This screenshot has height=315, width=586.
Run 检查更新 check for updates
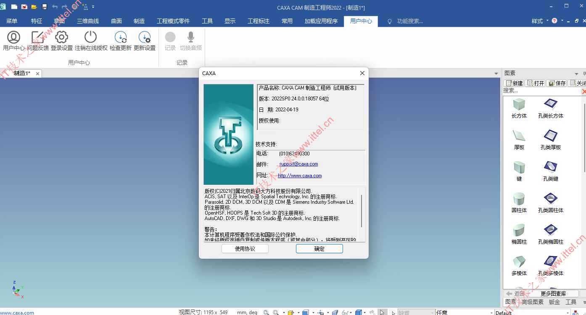(x=121, y=41)
